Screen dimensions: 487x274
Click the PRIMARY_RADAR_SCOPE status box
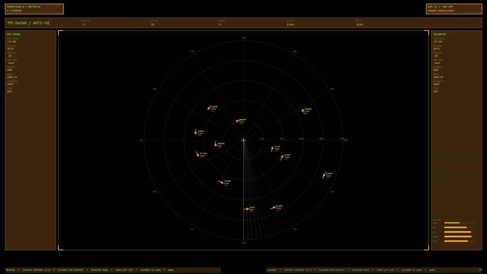coord(454,9)
